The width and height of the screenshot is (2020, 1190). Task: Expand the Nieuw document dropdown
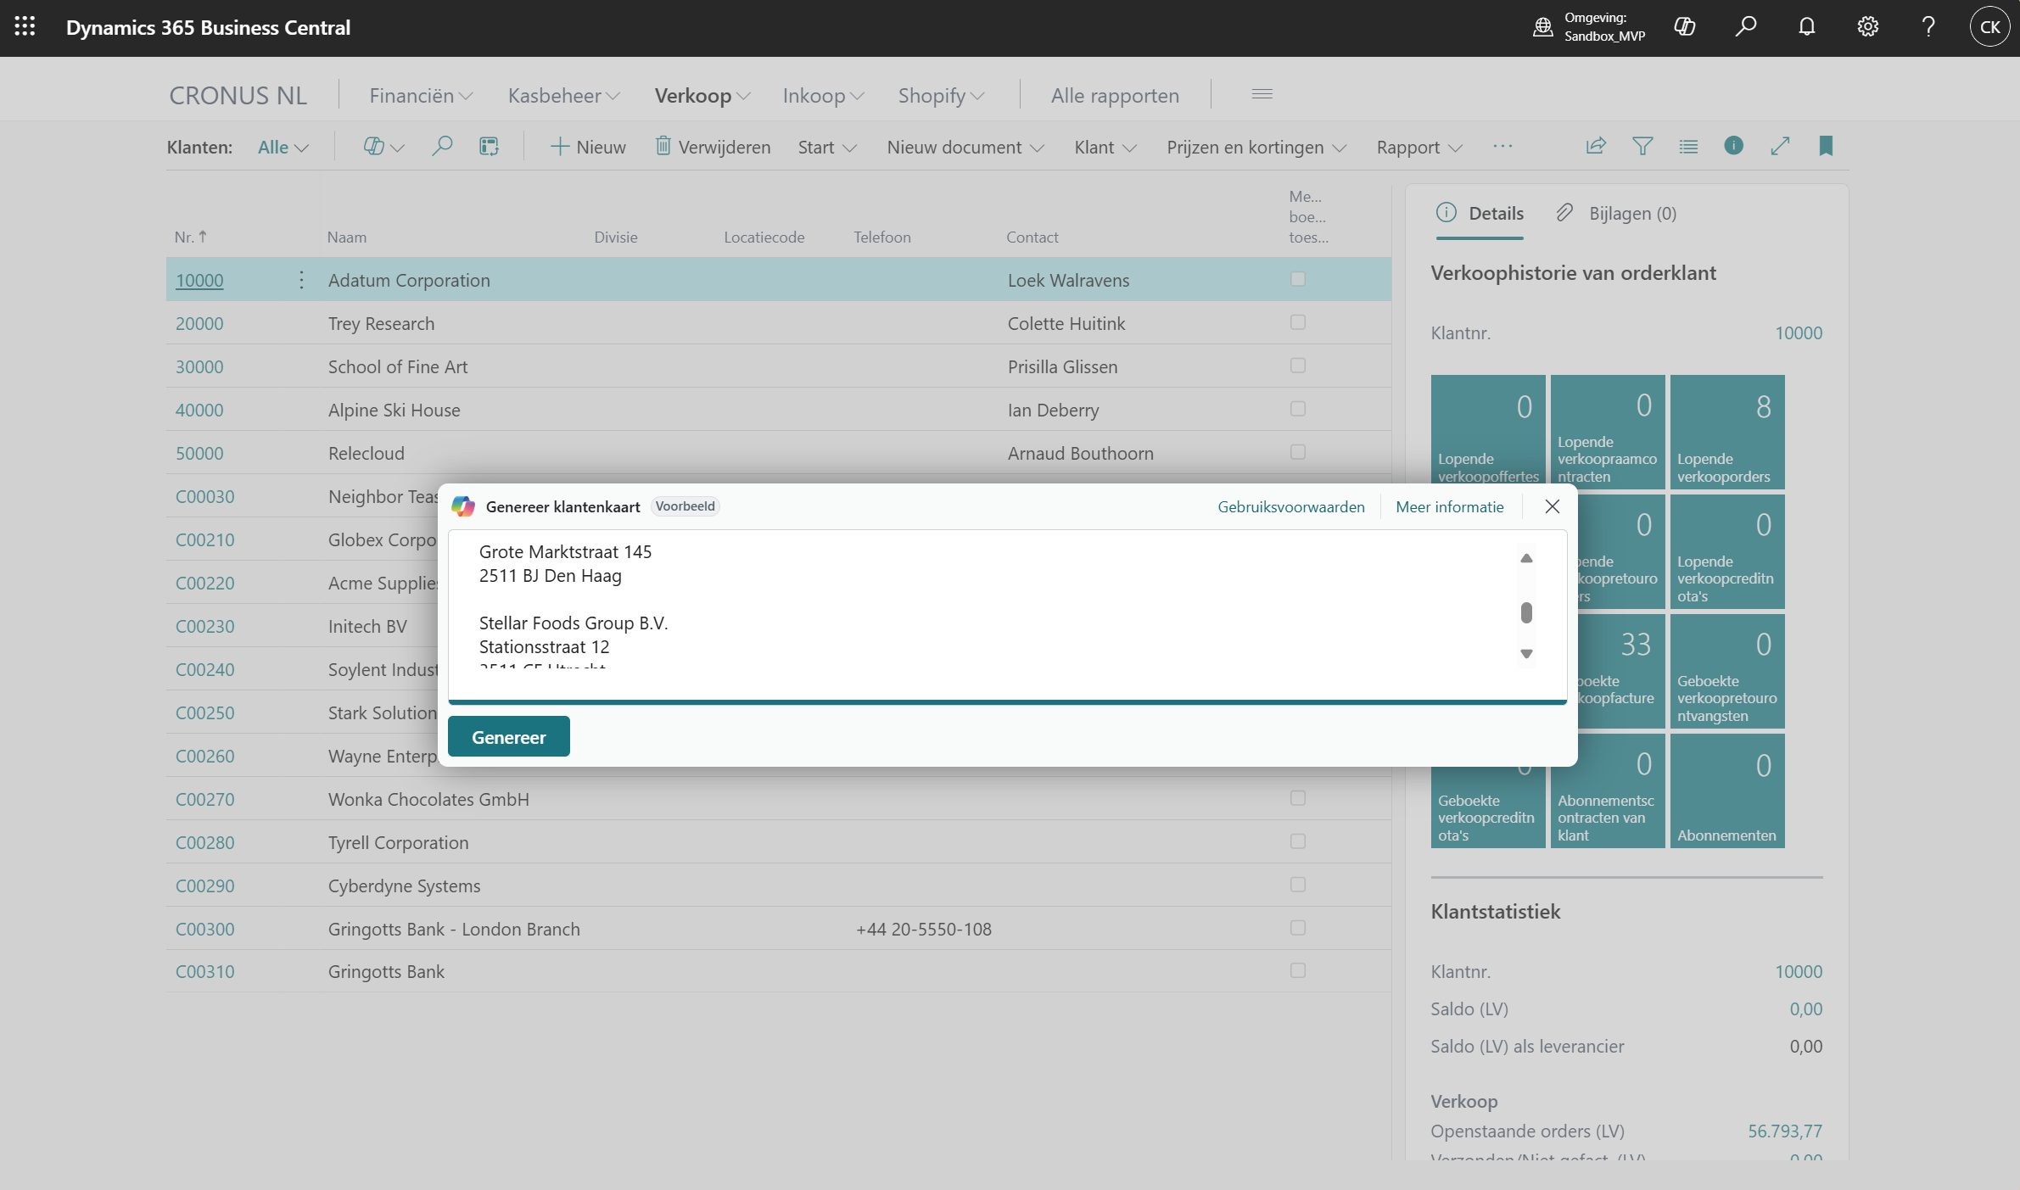click(x=965, y=148)
